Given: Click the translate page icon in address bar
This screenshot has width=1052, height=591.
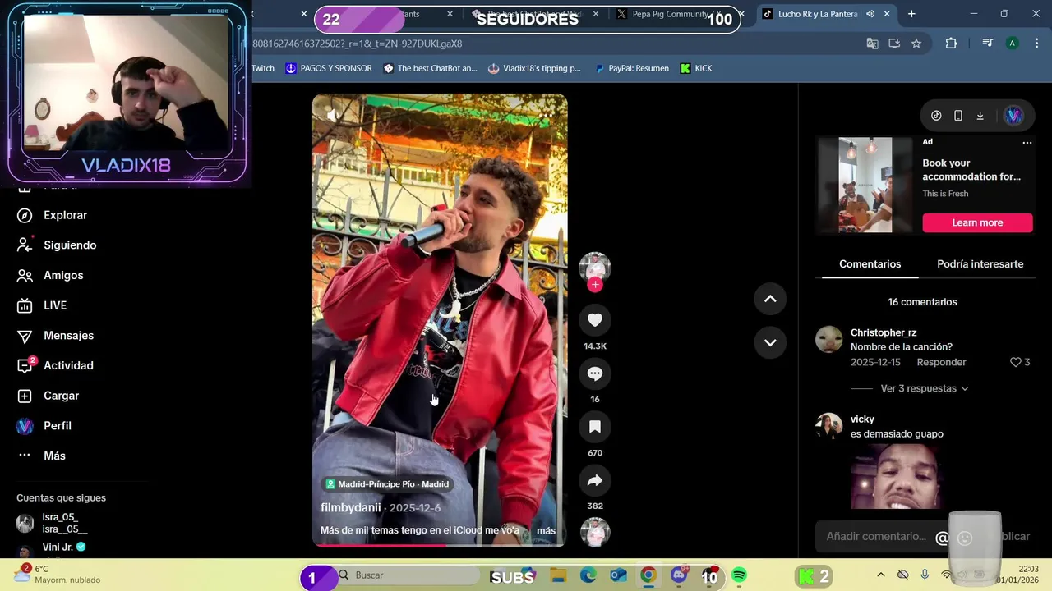Looking at the screenshot, I should click(872, 44).
